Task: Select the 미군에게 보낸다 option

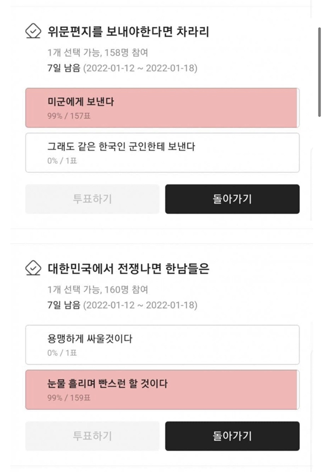Action: 161,108
